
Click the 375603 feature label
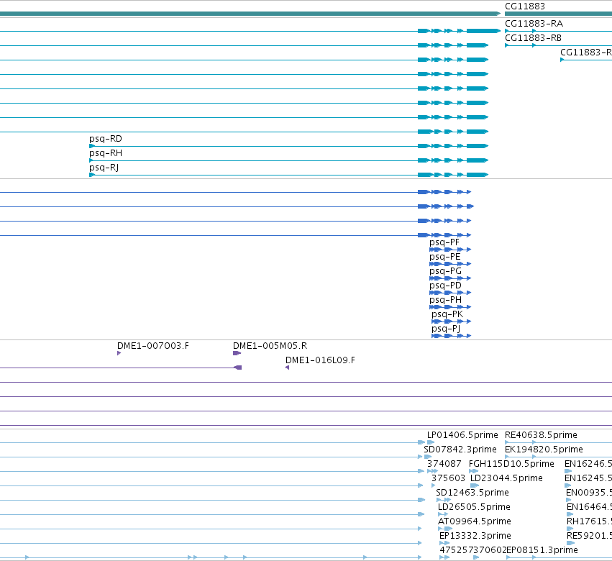(448, 478)
